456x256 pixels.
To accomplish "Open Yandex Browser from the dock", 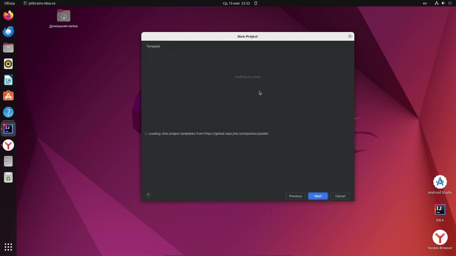I will (x=8, y=145).
